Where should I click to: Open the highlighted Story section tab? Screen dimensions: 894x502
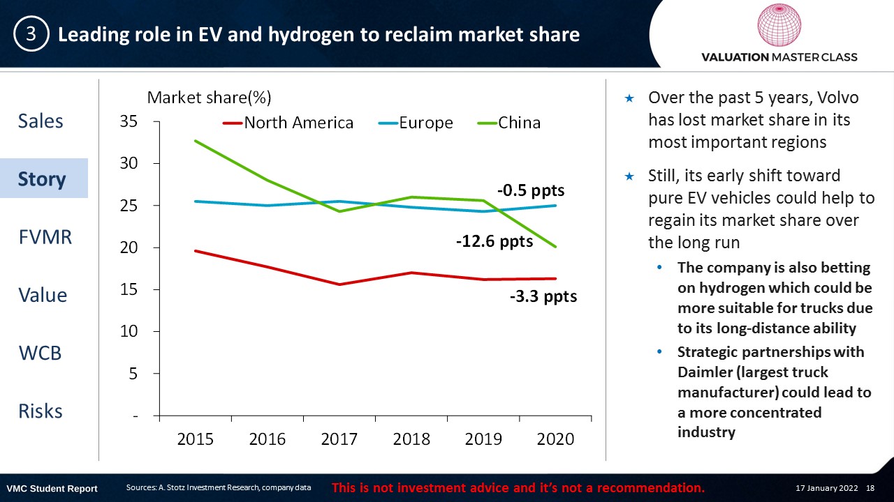43,178
